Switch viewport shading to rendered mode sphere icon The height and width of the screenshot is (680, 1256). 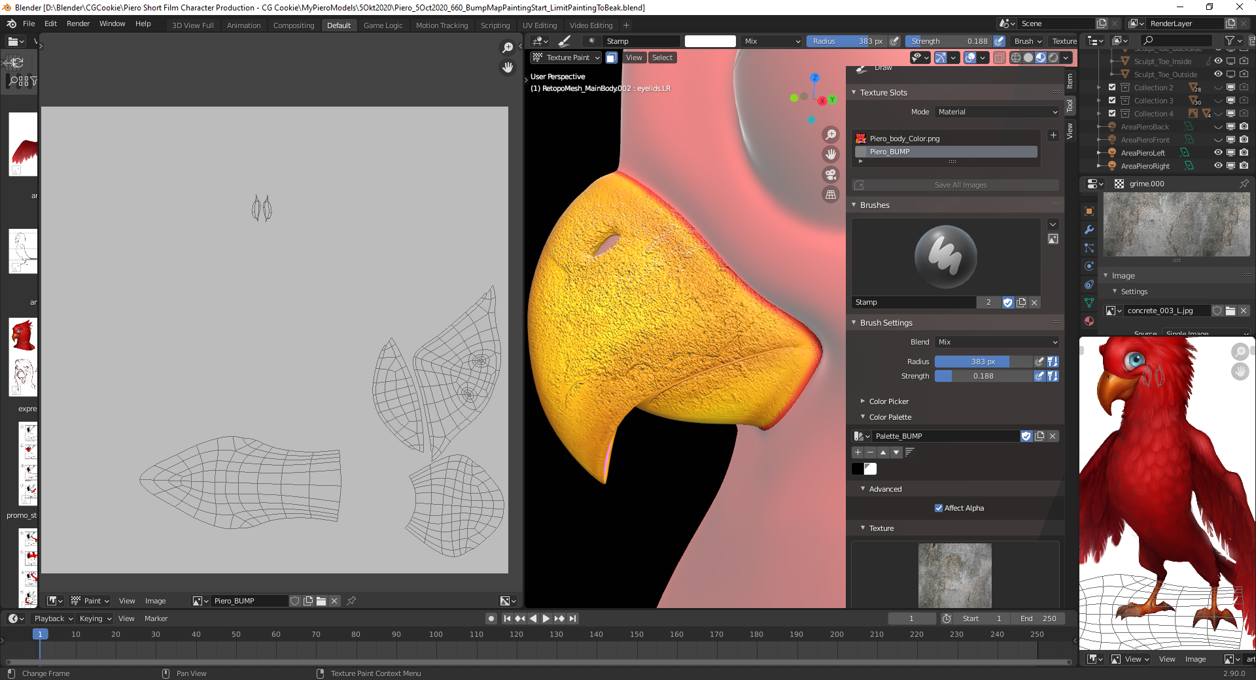click(1053, 58)
